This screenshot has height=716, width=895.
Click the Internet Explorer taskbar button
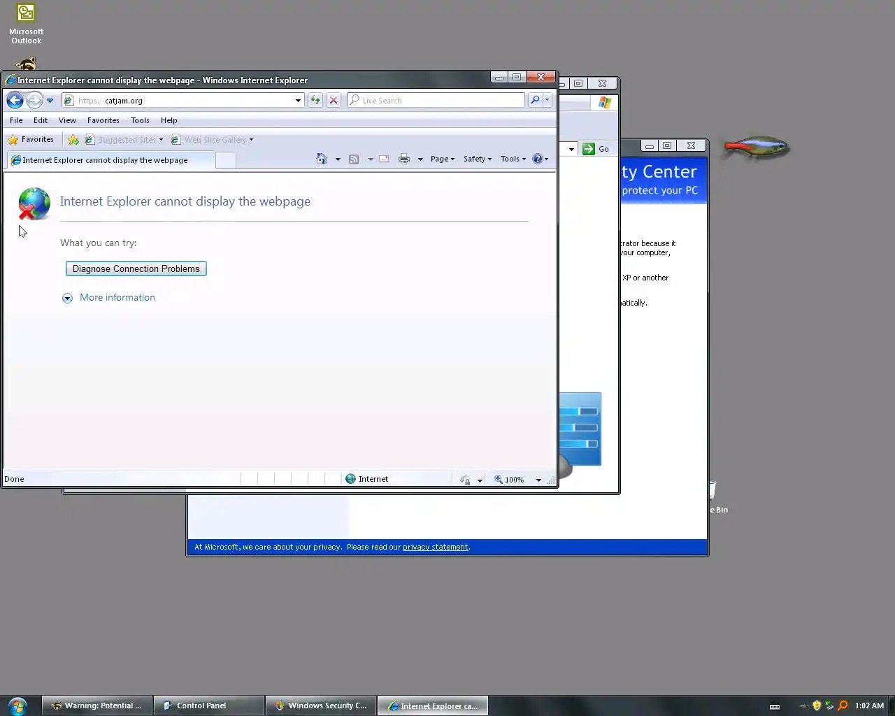(432, 706)
